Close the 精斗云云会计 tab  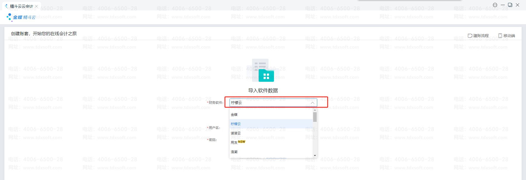pyautogui.click(x=36, y=6)
